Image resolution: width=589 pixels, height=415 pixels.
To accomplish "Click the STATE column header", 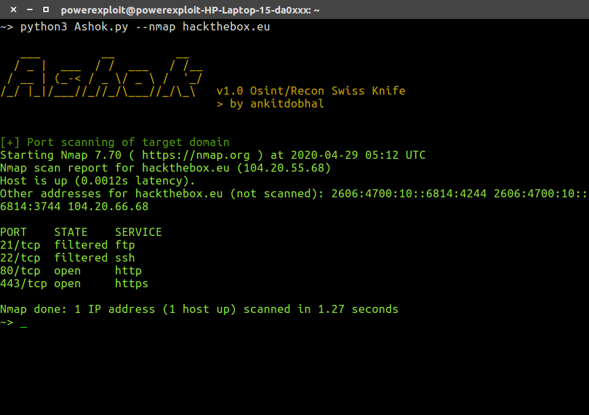I will (x=71, y=232).
